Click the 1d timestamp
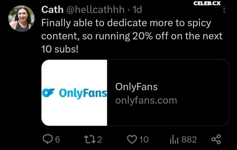 pos(137,10)
